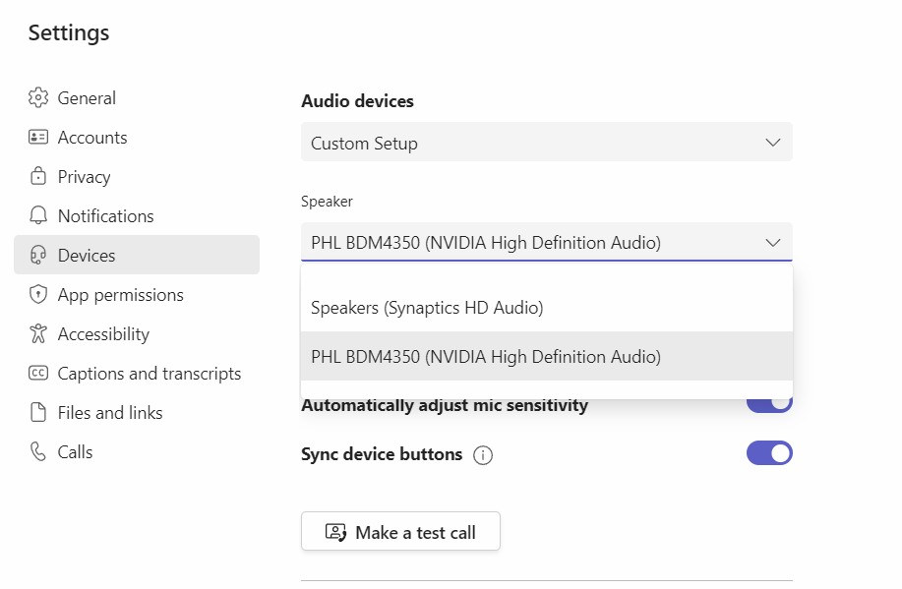Click the General gear icon
This screenshot has width=902, height=589.
point(38,98)
